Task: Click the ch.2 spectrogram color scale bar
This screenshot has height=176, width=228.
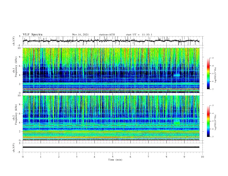Action: [x=208, y=121]
